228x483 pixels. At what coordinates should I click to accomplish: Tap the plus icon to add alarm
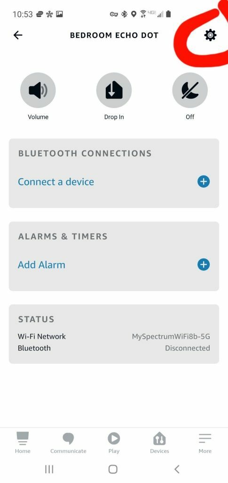tap(204, 264)
